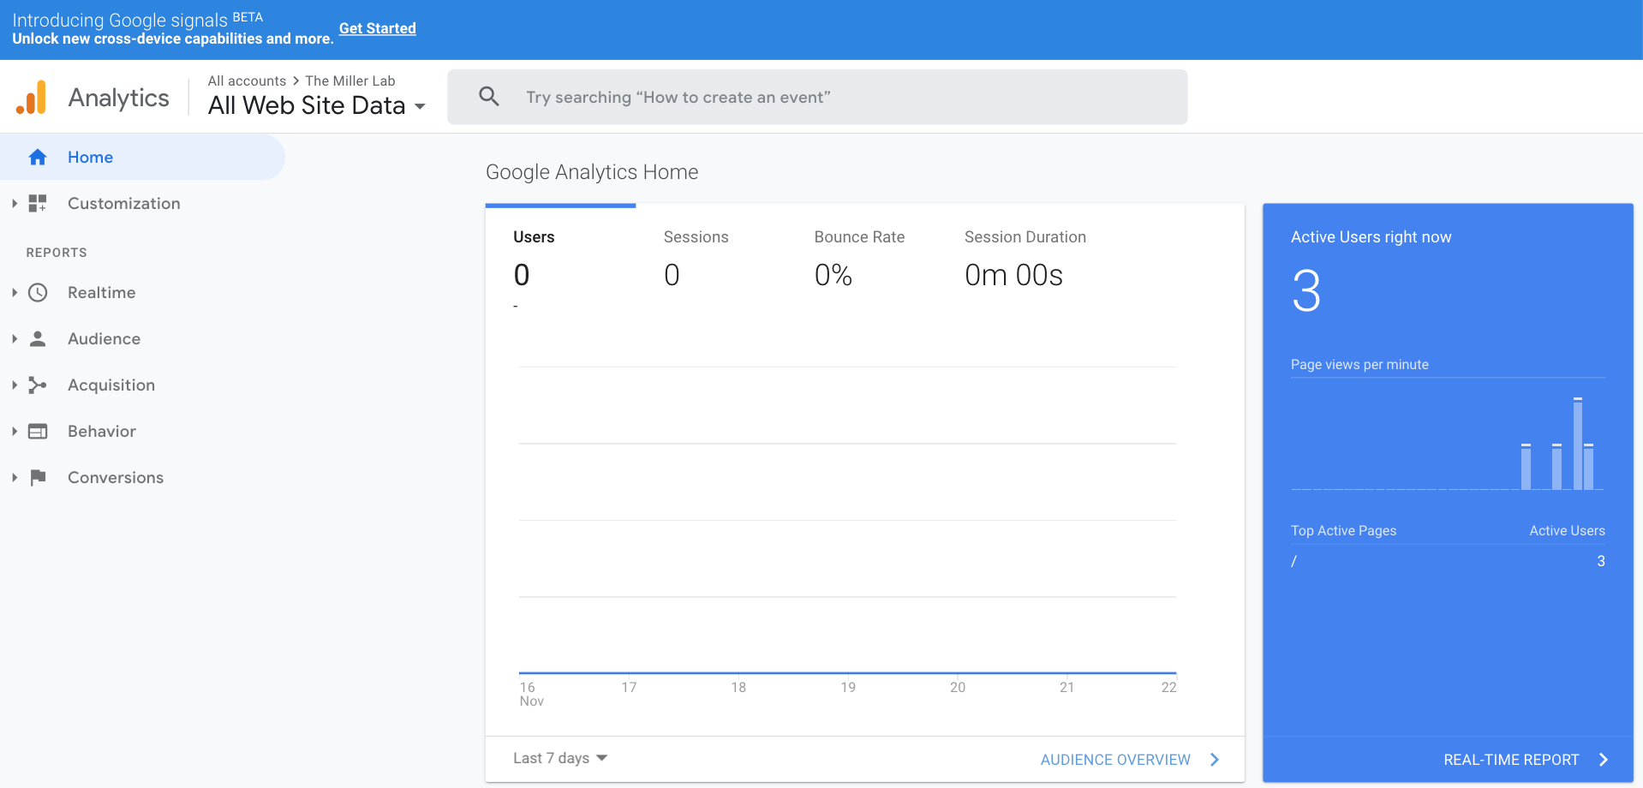Expand the Behavior reports tree
The width and height of the screenshot is (1643, 788).
(x=15, y=431)
